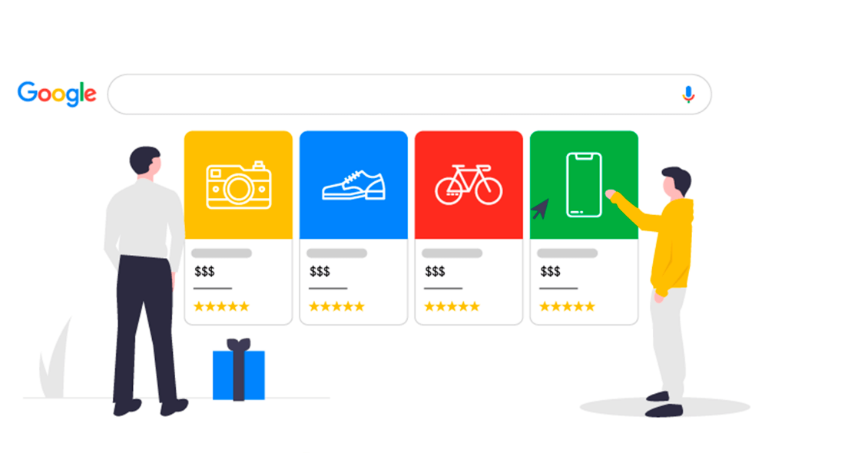The image size is (858, 453).
Task: Click the $$$ price on the camera card
Action: point(204,271)
